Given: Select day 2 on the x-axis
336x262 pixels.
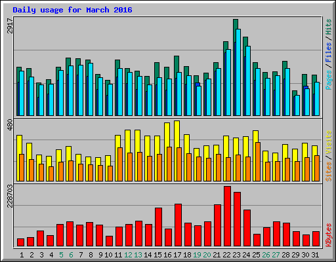Looking at the screenshot, I should tap(31, 255).
